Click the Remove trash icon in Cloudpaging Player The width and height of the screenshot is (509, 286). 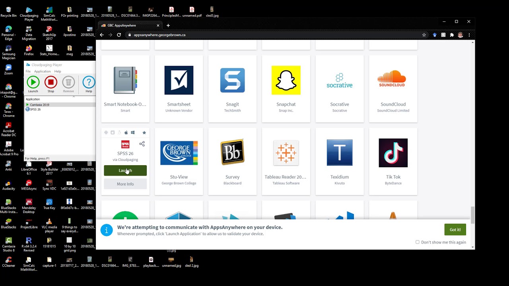click(68, 82)
